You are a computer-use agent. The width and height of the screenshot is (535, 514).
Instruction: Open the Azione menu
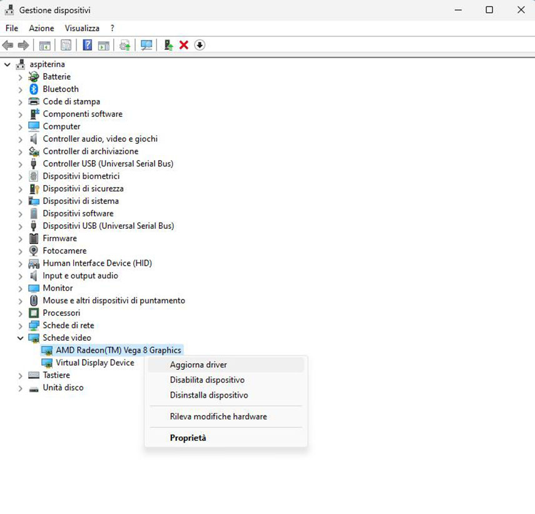pos(41,28)
